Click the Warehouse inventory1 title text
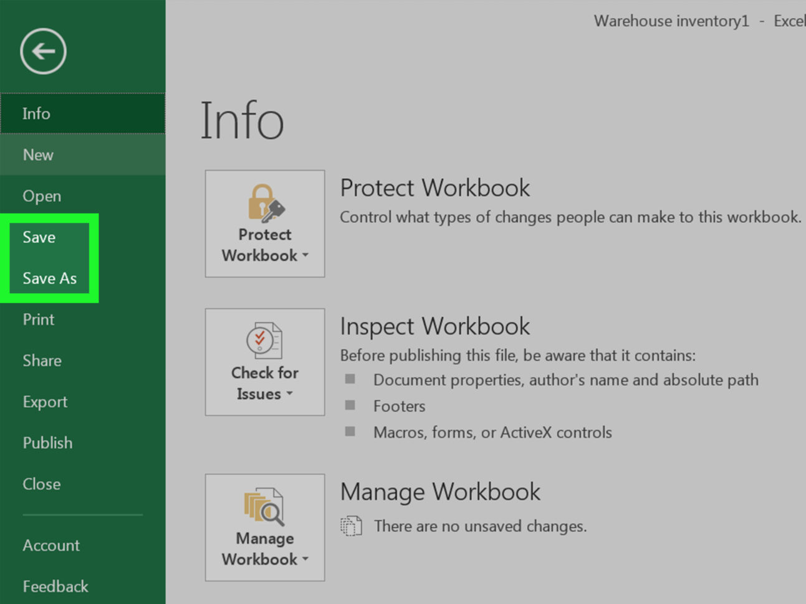This screenshot has width=806, height=604. 671,21
